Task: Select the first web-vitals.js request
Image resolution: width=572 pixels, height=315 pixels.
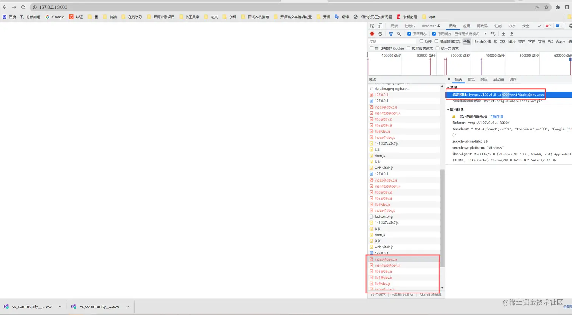Action: click(404, 168)
